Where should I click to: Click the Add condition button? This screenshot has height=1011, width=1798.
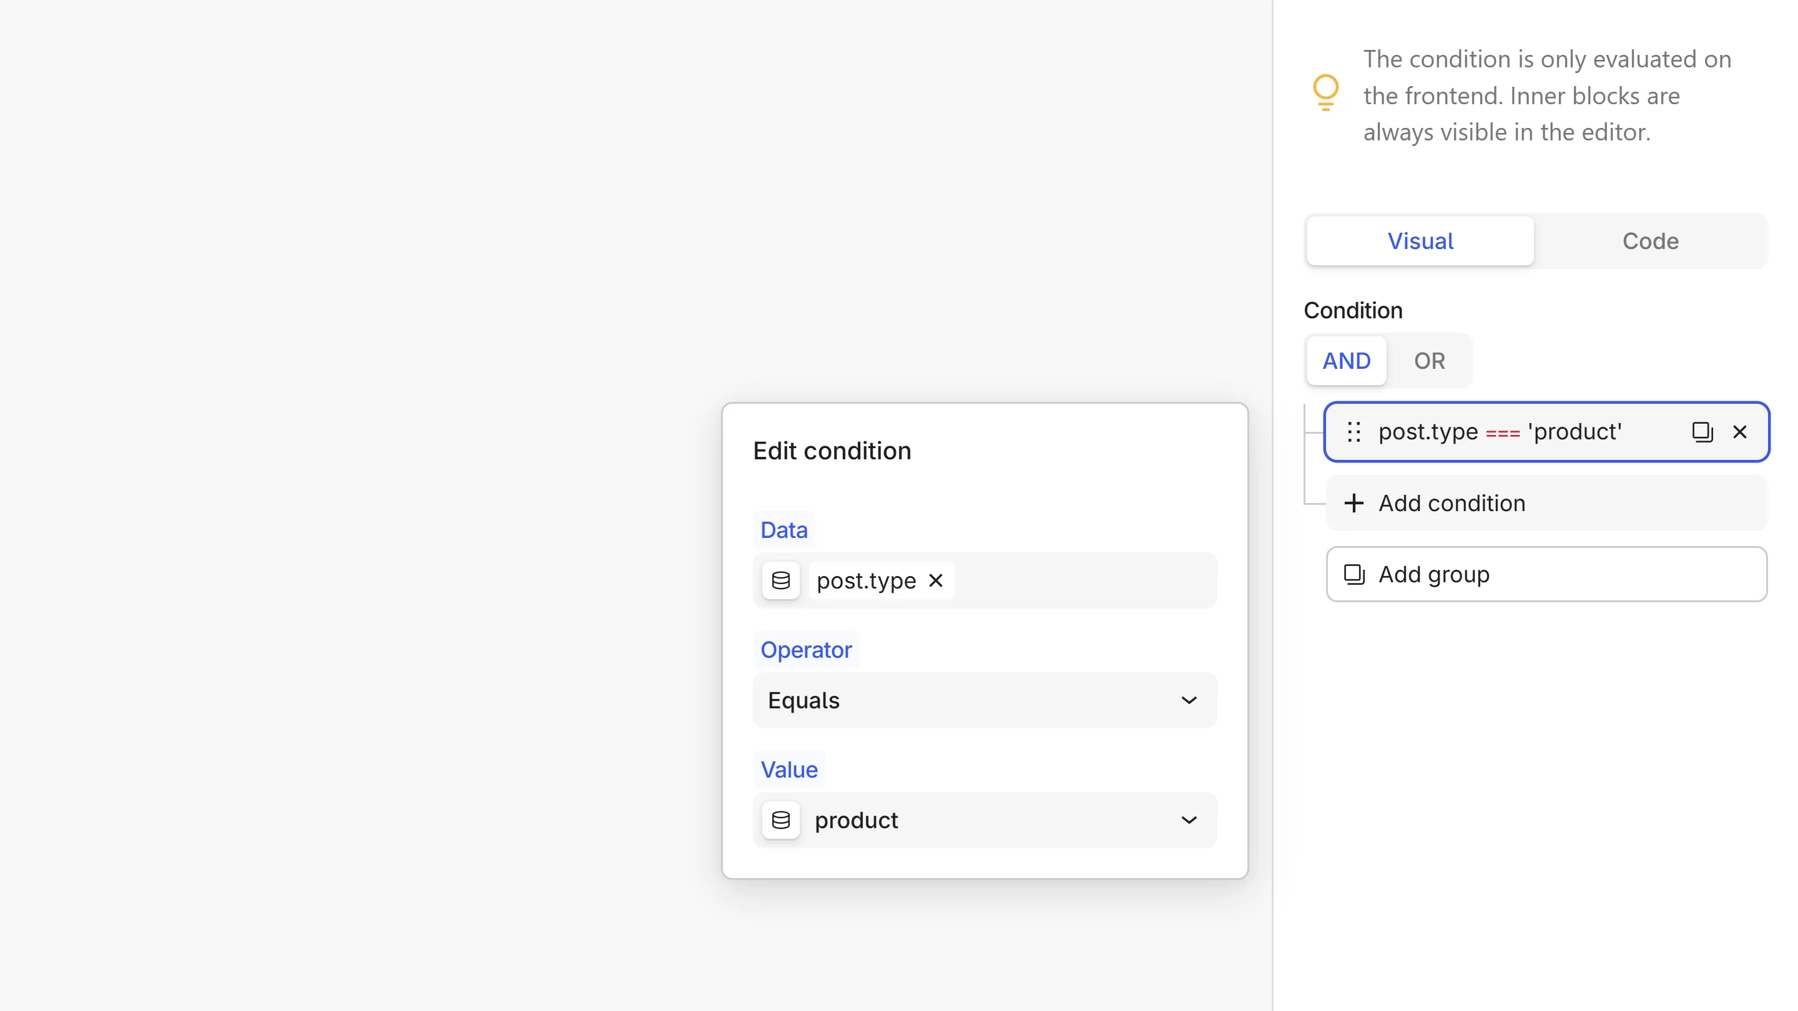1546,503
